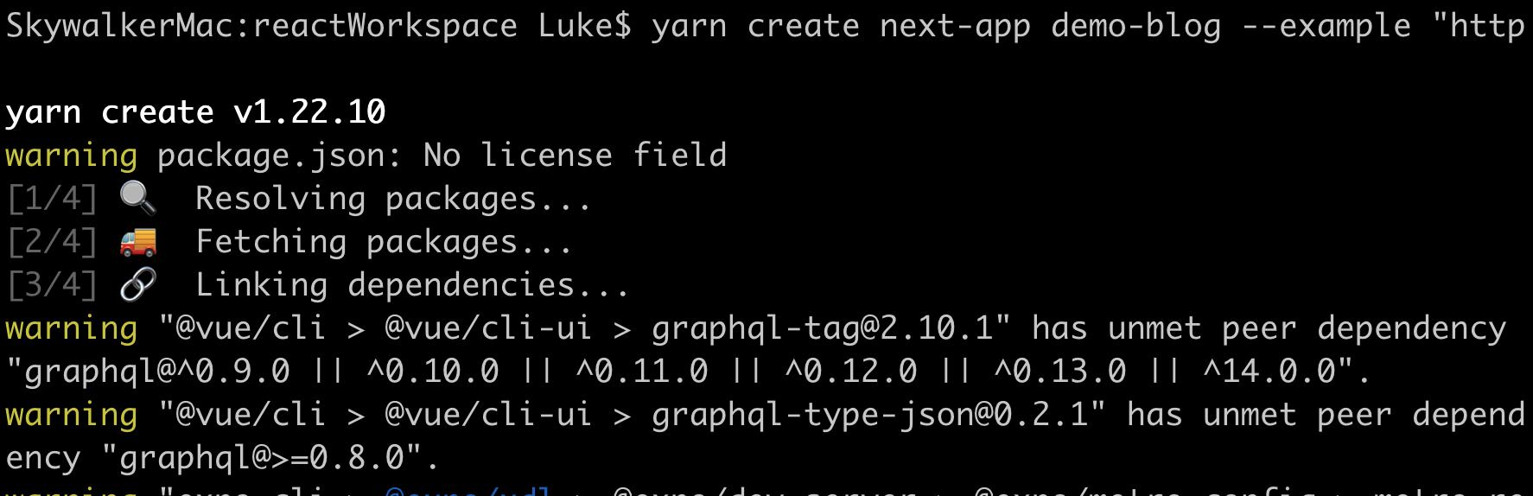Screen dimensions: 1533x496
Task: Click graphql-type-json@0.2.1 package name
Action: [869, 415]
